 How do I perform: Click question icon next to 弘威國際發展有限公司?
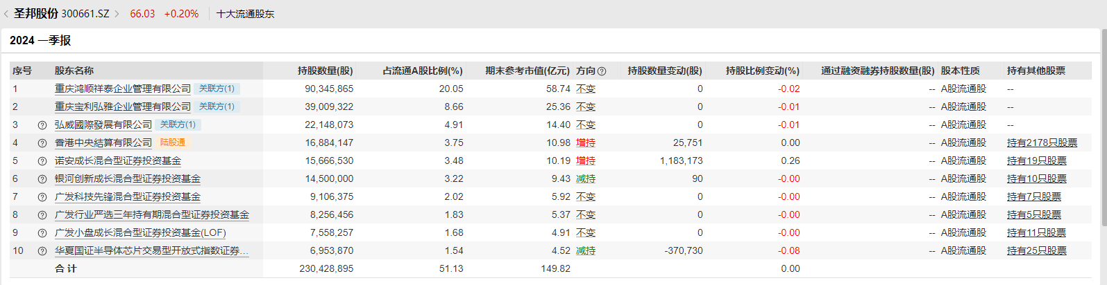tap(42, 125)
